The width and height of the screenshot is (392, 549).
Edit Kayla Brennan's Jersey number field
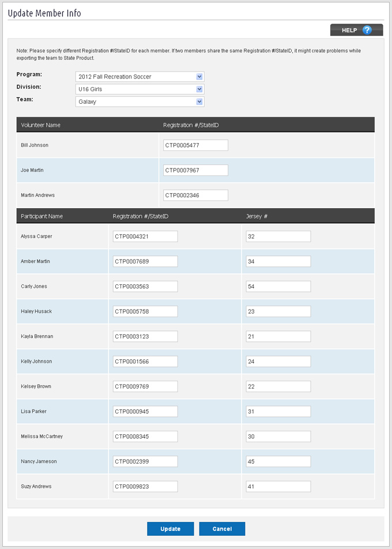coord(278,336)
